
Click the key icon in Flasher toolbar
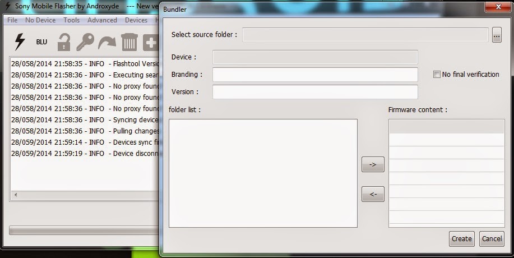tap(85, 42)
